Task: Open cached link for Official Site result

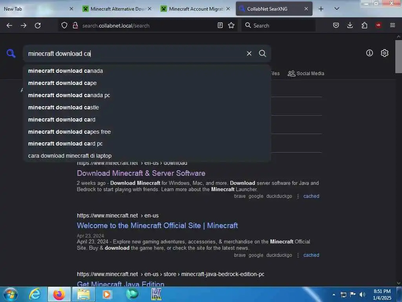Action: point(311,255)
